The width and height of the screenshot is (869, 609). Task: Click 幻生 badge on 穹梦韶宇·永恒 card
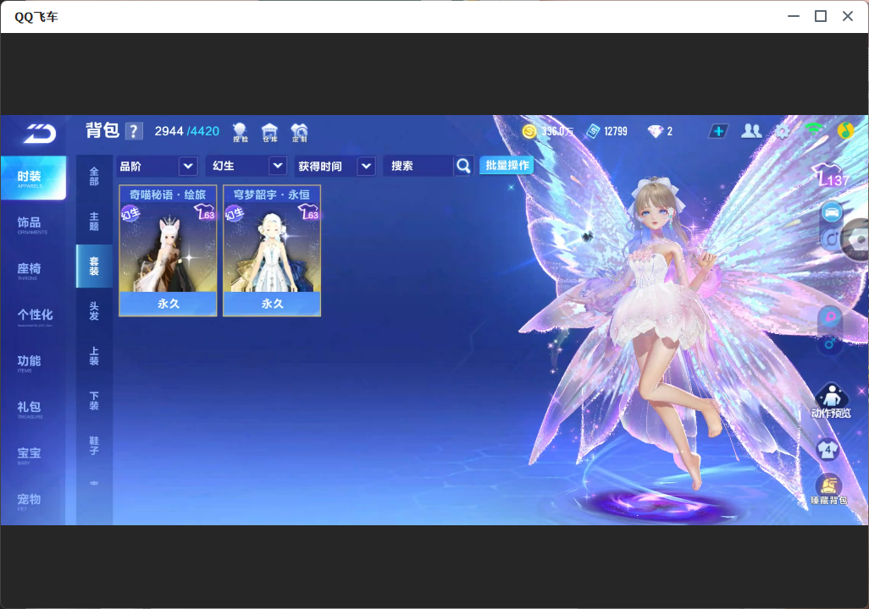(235, 213)
